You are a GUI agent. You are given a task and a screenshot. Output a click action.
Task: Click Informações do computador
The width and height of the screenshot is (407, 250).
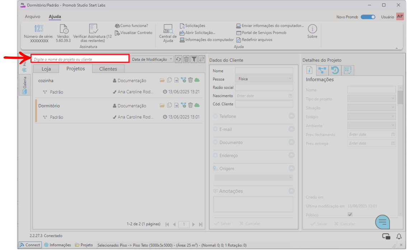point(207,40)
